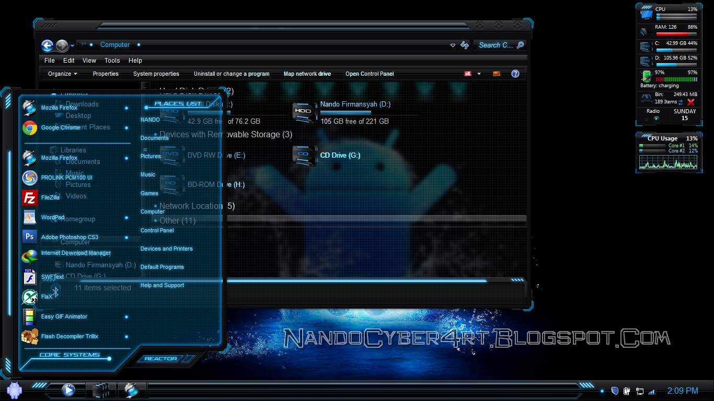The width and height of the screenshot is (714, 401).
Task: Open CORE SYSTEMS in the start menu
Action: 70,355
